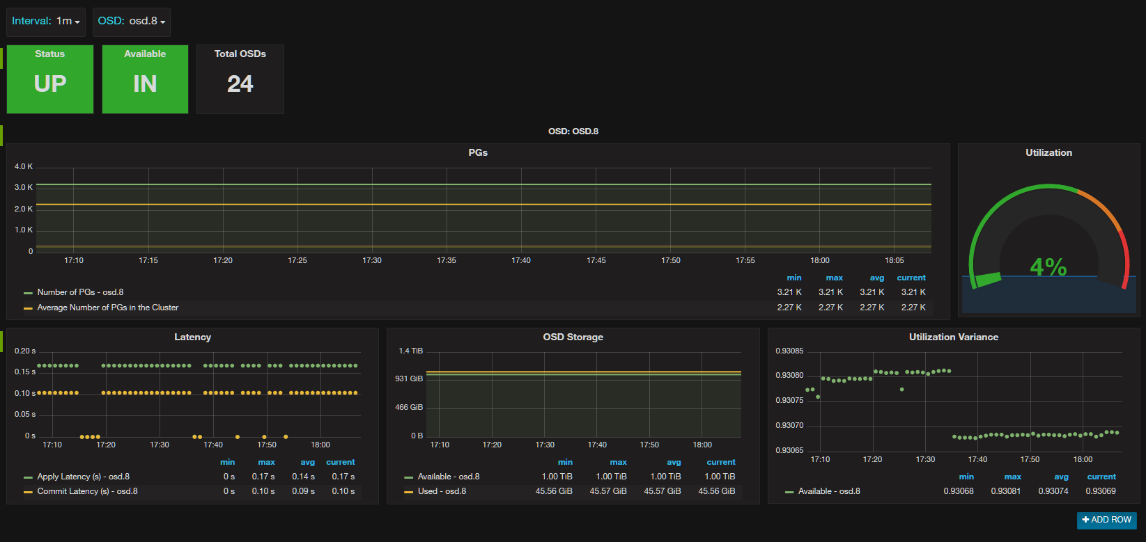Click the ADD ROW button
Image resolution: width=1146 pixels, height=542 pixels.
(1106, 520)
